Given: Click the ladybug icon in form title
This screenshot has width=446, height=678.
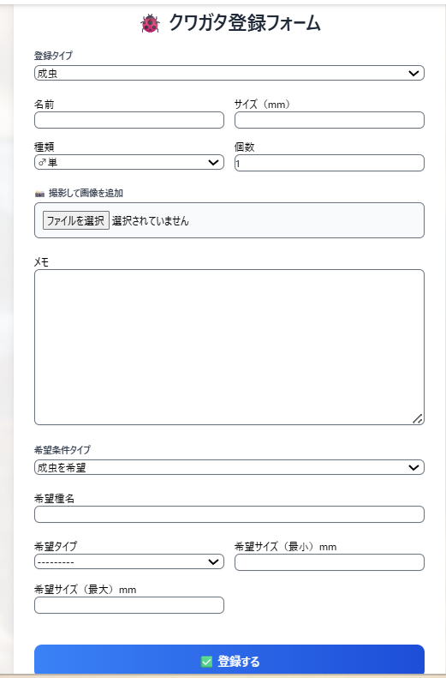Looking at the screenshot, I should [x=150, y=23].
